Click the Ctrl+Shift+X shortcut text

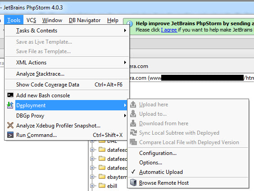point(108,135)
